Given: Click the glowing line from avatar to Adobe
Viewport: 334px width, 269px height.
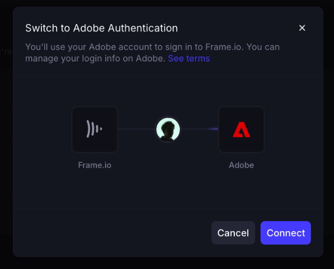Looking at the screenshot, I should [199, 129].
